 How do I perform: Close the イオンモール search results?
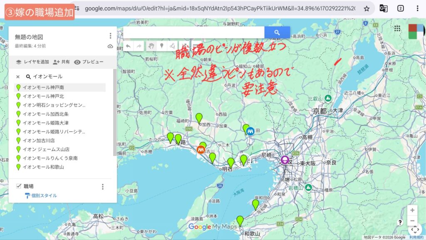point(18,77)
